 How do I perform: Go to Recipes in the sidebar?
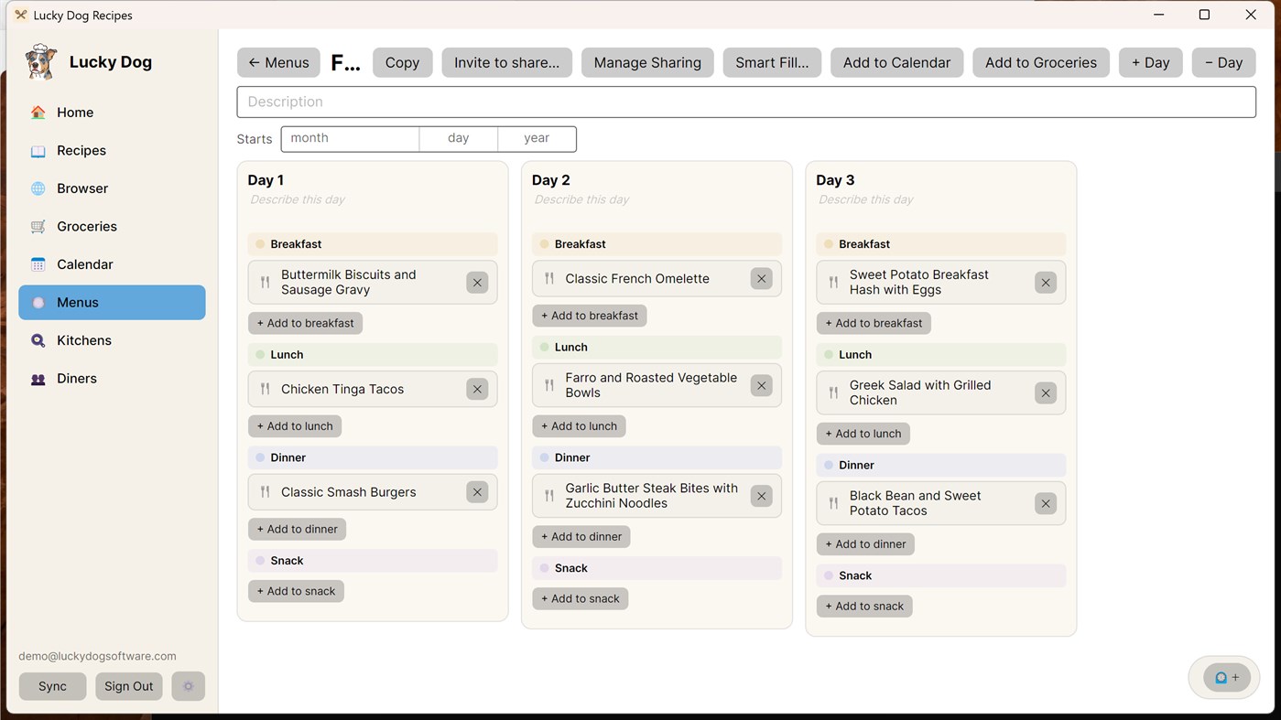pyautogui.click(x=112, y=150)
